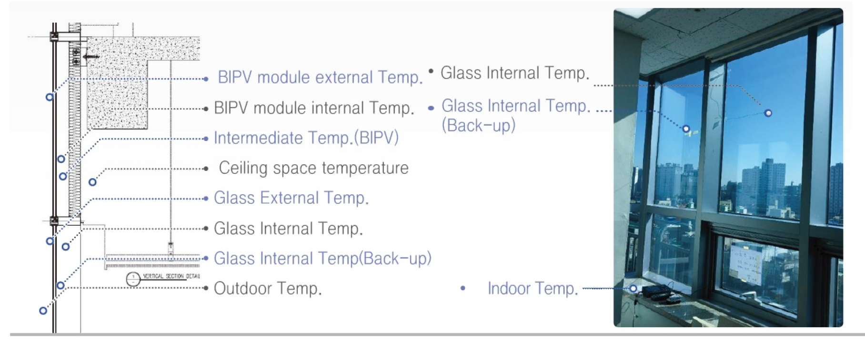Viewport: 865px width, 341px height.
Task: Click the Glass External Temp. label
Action: pyautogui.click(x=291, y=198)
